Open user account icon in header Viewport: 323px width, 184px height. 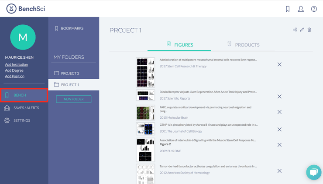click(x=301, y=9)
